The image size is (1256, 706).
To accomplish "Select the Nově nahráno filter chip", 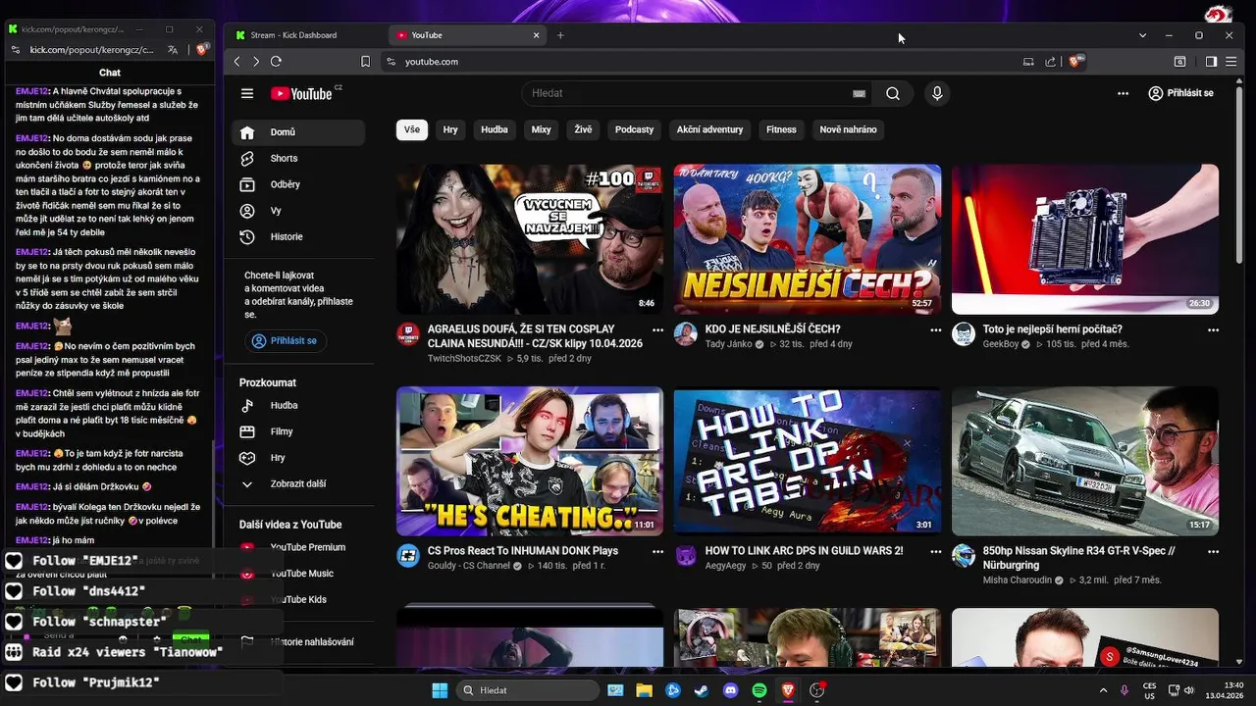I will click(849, 129).
